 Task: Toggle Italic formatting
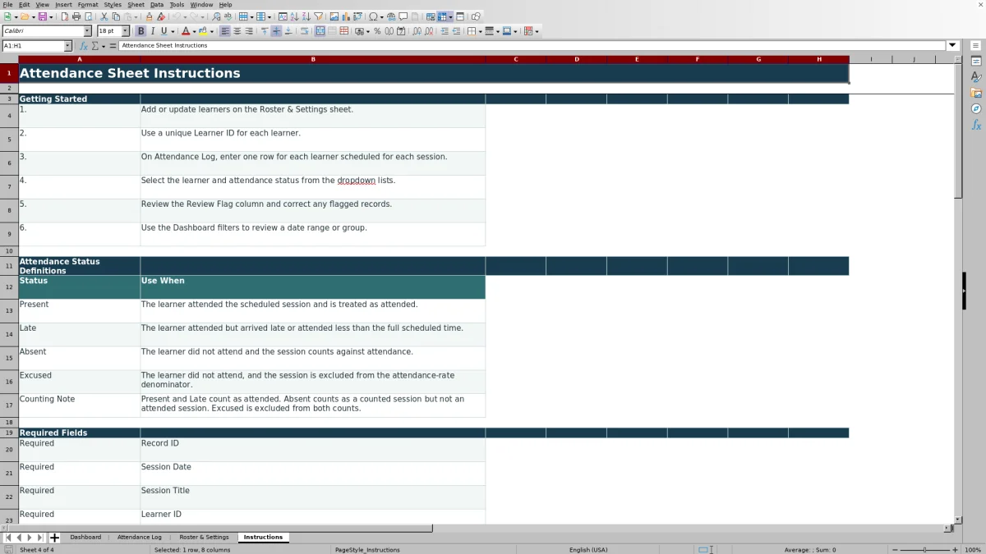(152, 31)
